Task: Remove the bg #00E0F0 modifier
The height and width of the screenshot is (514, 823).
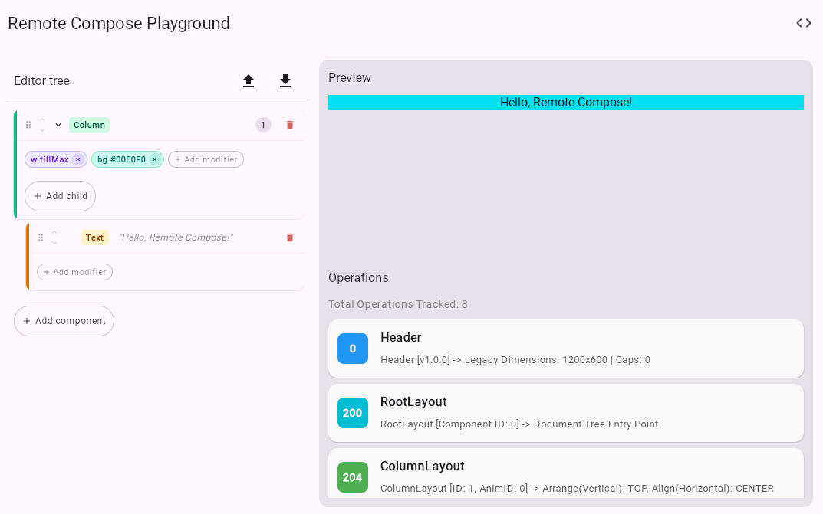Action: (154, 159)
